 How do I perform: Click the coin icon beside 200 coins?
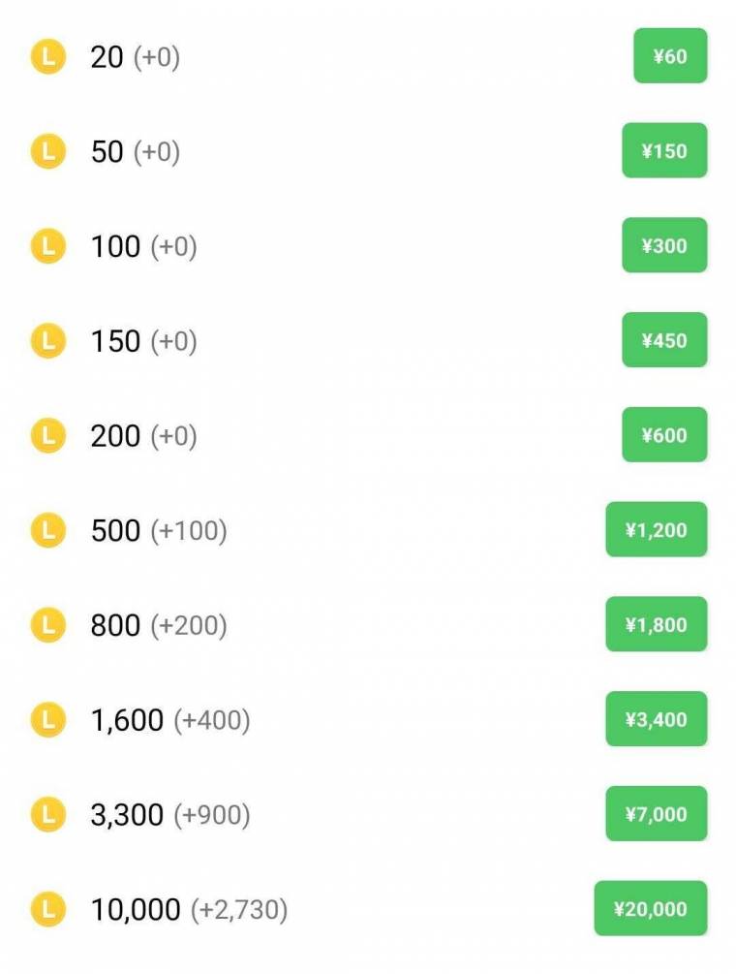(48, 436)
